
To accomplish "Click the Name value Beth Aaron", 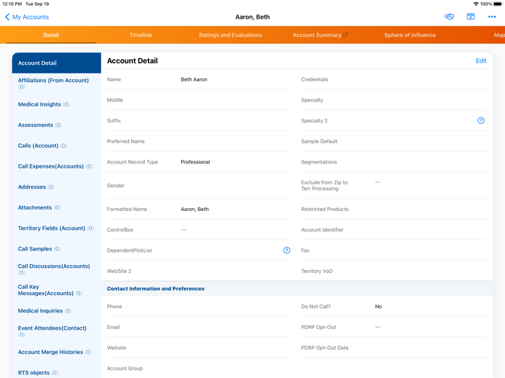I will click(x=194, y=79).
